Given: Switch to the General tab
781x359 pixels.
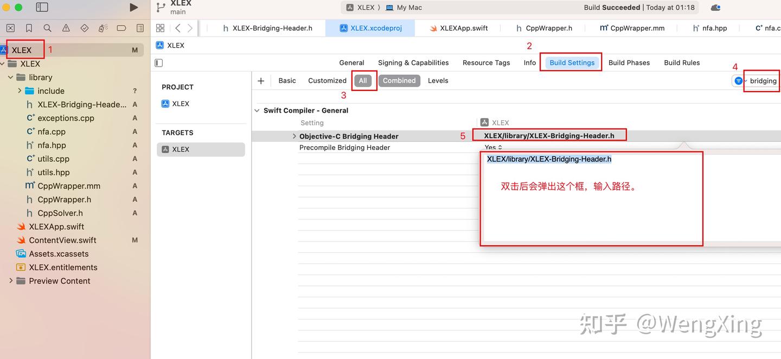Looking at the screenshot, I should 351,63.
